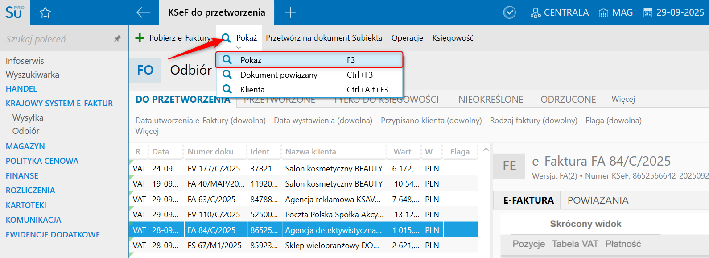
Task: Select ODRZUCONE tab
Action: [568, 100]
